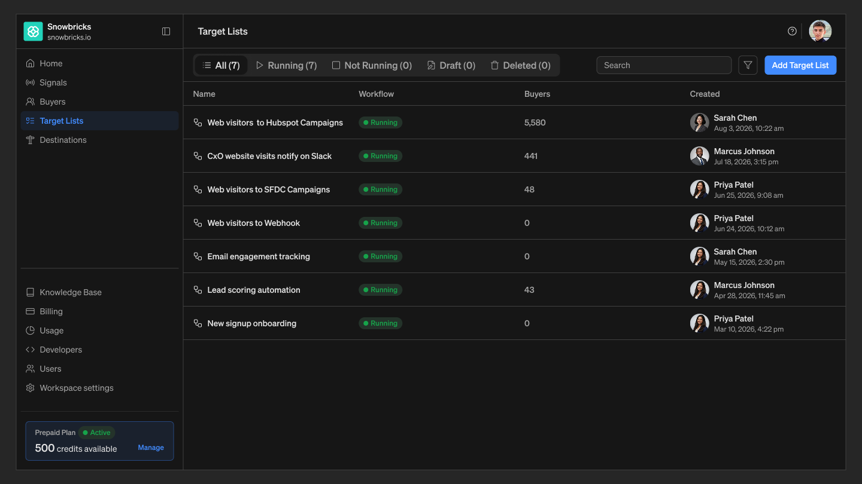
Task: Open Knowledge Base in the sidebar
Action: pyautogui.click(x=99, y=292)
